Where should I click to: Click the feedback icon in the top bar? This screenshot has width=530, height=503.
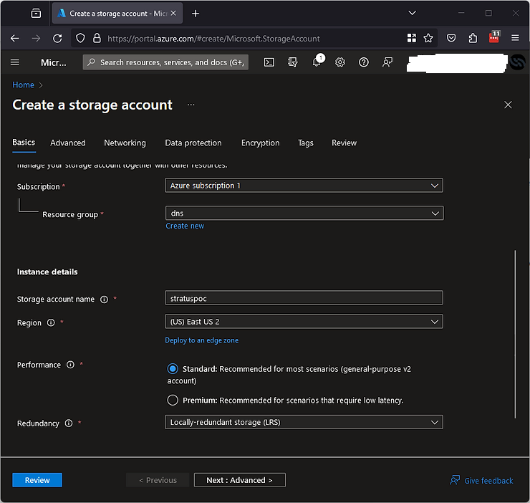(387, 62)
